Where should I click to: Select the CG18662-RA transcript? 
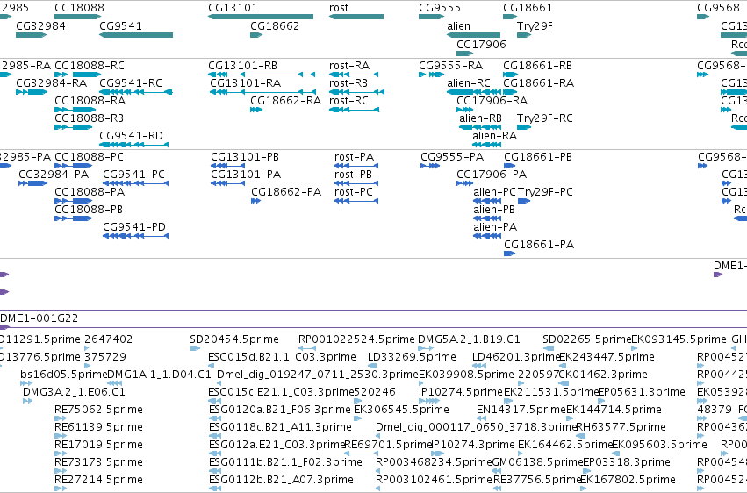(256, 110)
